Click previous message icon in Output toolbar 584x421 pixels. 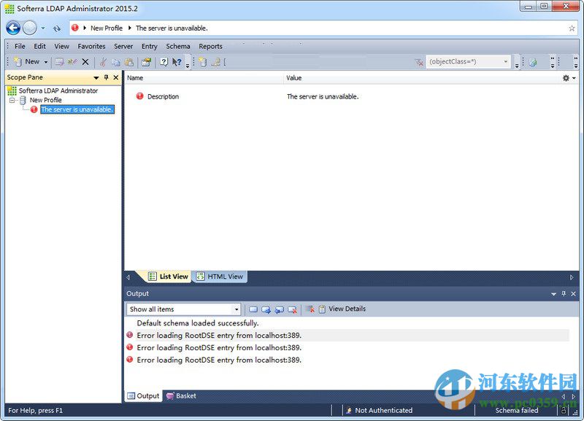point(279,309)
